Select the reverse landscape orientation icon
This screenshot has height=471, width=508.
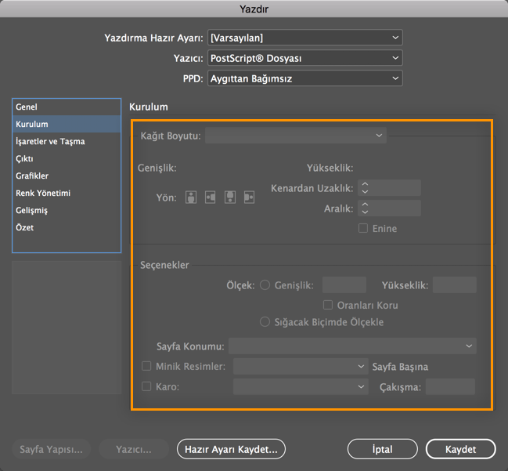click(x=249, y=197)
